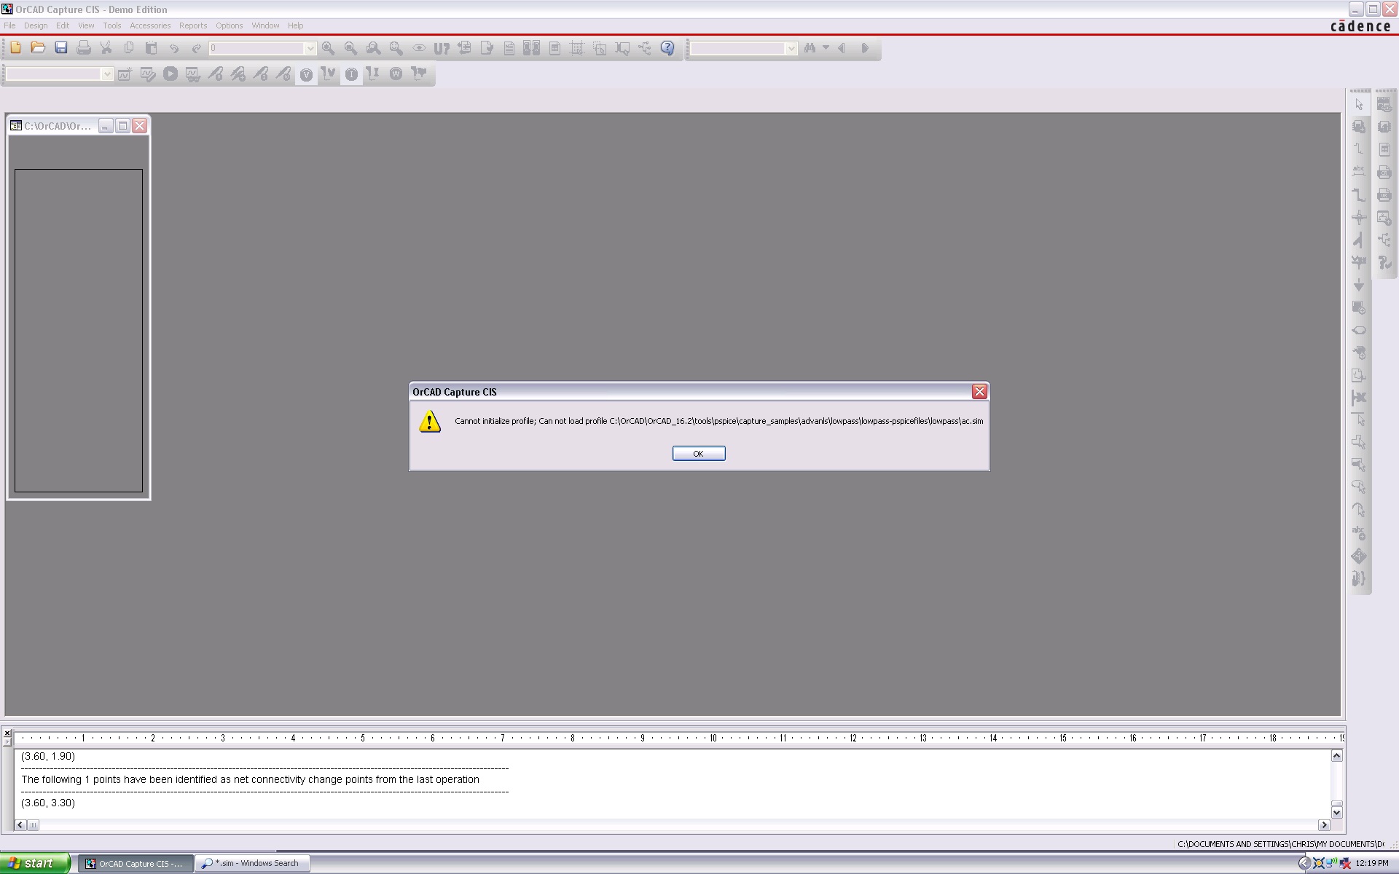Click the new document icon
The height and width of the screenshot is (874, 1399).
click(x=15, y=48)
